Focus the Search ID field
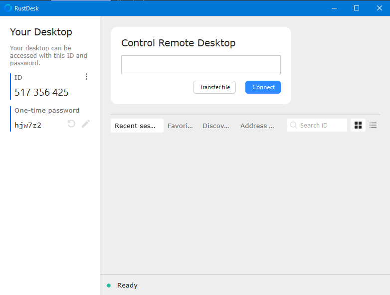390x295 pixels. coord(317,125)
